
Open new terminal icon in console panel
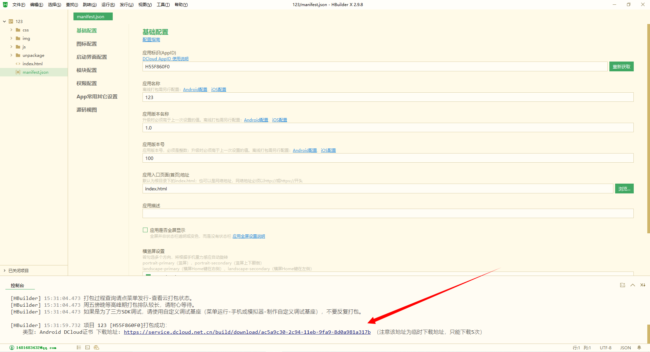pyautogui.click(x=623, y=285)
